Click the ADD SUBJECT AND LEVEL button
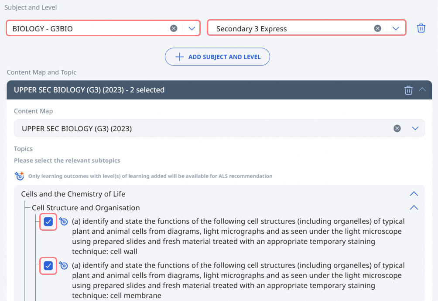 tap(217, 57)
